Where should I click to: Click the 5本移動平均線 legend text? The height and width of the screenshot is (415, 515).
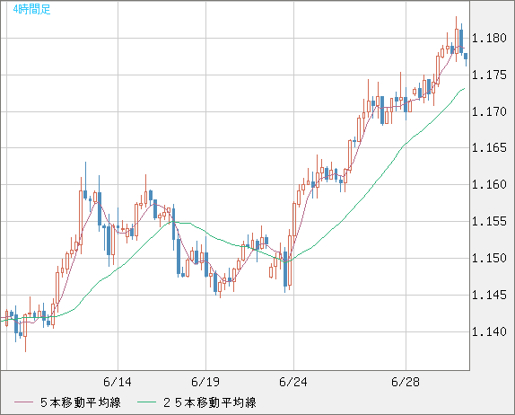(81, 402)
